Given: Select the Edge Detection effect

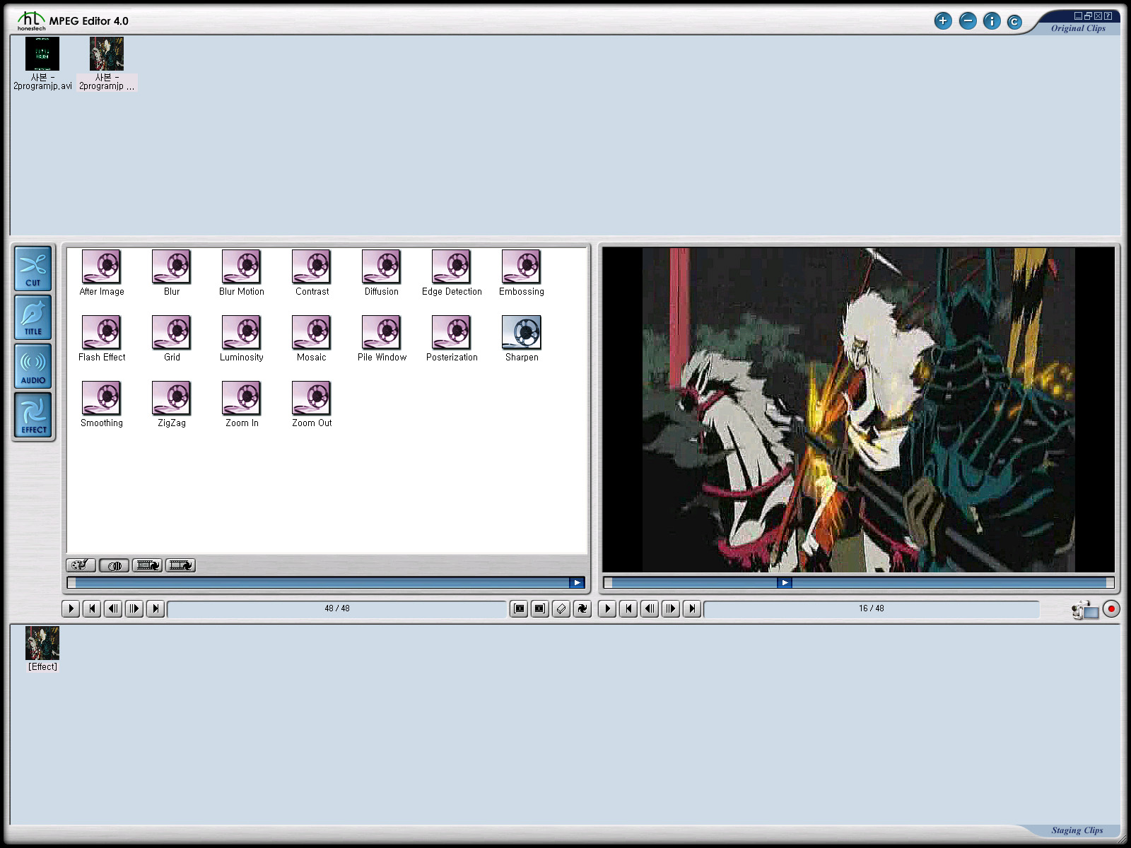Looking at the screenshot, I should tap(452, 273).
